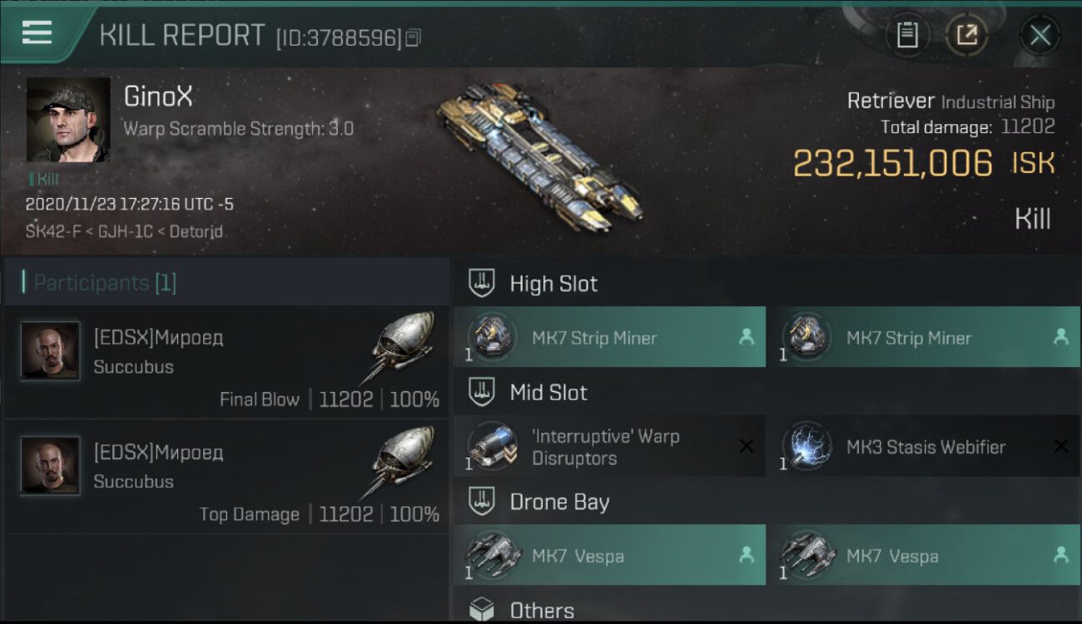Open GinoX pilot portrait
The width and height of the screenshot is (1082, 624).
click(68, 120)
